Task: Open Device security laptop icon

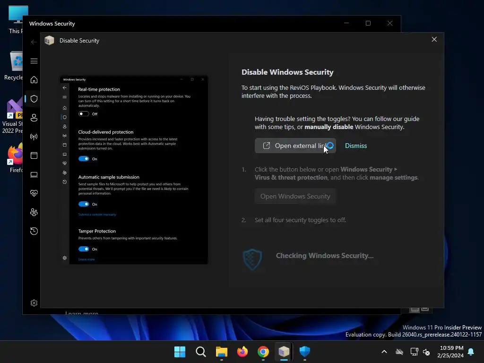Action: tap(34, 174)
